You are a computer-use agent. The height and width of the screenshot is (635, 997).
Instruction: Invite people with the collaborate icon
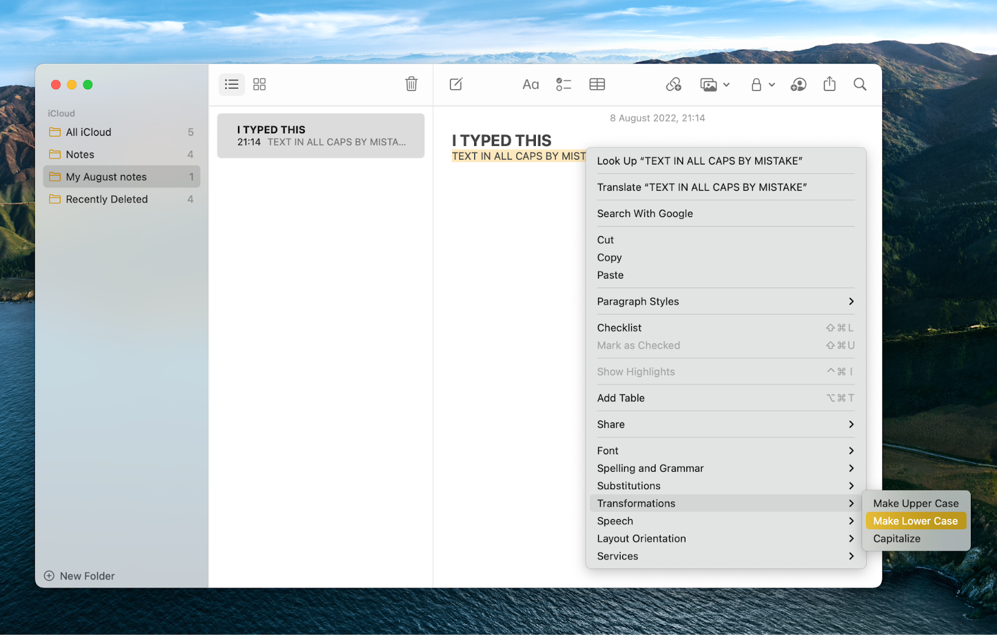(798, 84)
